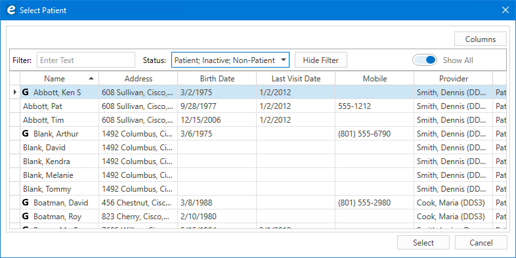516x258 pixels.
Task: Click the app logo icon in title bar
Action: tap(11, 11)
